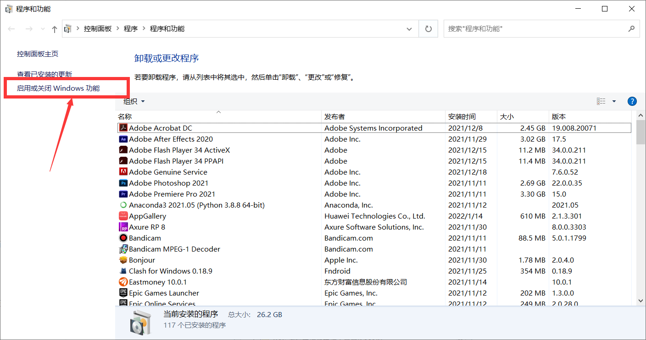Screen dimensions: 646x340
Task: Click the Adobe Premiere Pro 2021 icon
Action: [x=123, y=194]
